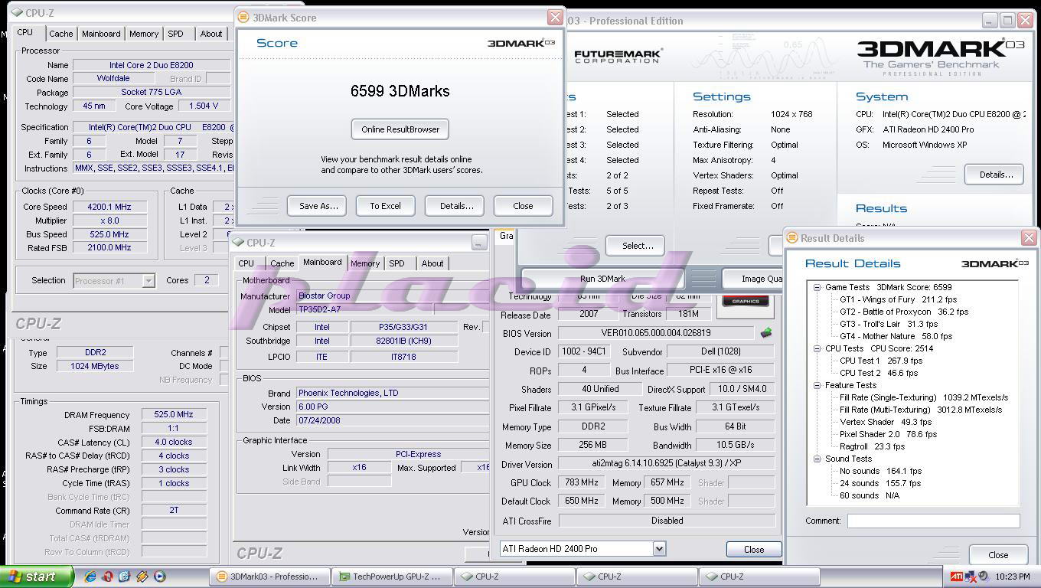Click the Run 3DMark button

click(602, 279)
